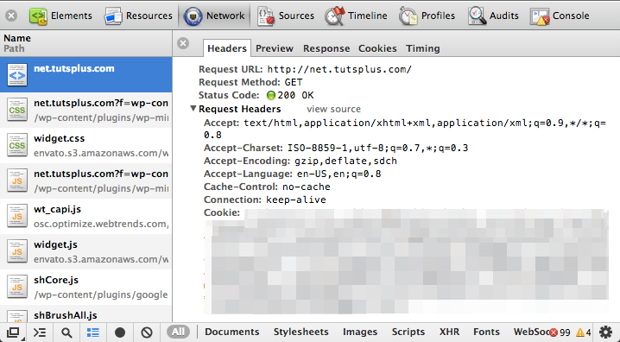
Task: Select the net.tutsplus.com document request
Action: tap(86, 75)
